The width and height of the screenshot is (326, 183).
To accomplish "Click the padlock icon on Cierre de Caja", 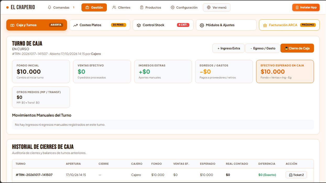I will [x=286, y=48].
